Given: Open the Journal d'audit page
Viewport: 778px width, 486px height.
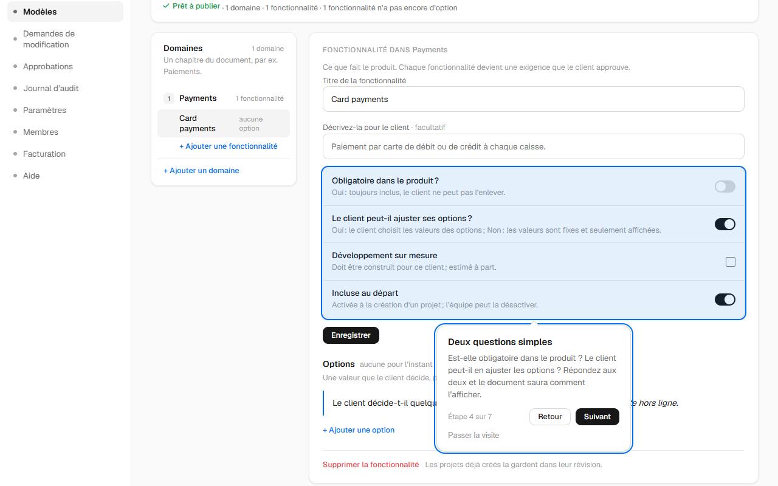Looking at the screenshot, I should [65, 88].
